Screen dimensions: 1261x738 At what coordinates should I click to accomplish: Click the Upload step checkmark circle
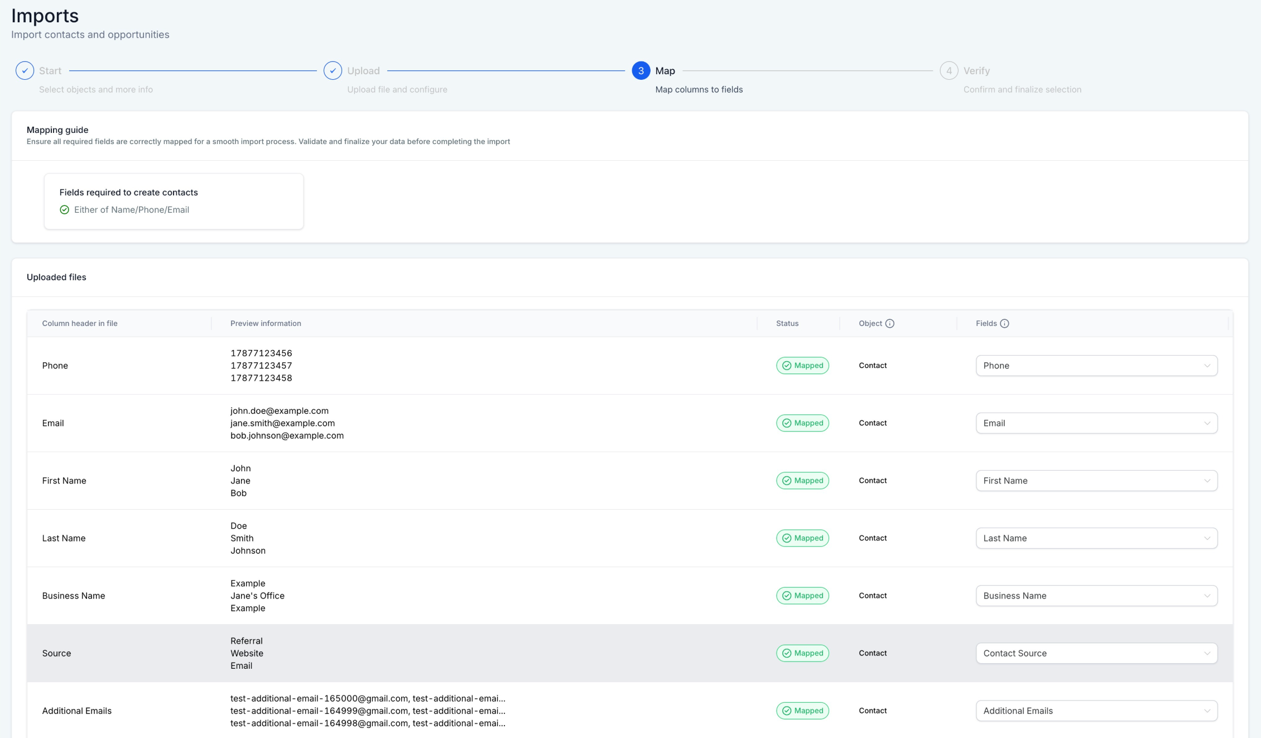click(333, 71)
